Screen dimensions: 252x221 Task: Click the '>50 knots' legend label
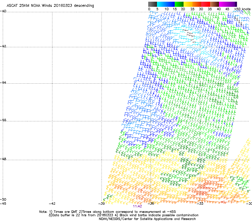point(242,9)
